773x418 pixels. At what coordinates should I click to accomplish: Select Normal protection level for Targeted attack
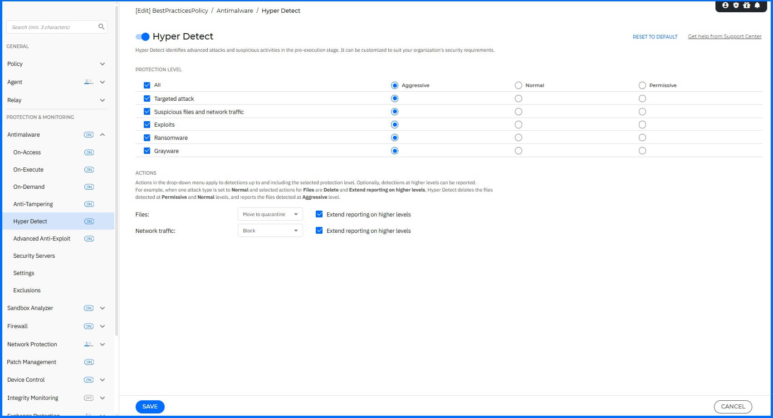(518, 98)
